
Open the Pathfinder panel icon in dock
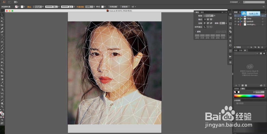click(230, 32)
